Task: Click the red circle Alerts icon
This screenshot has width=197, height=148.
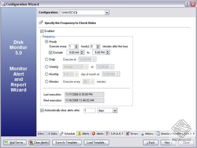Action: 94,134
